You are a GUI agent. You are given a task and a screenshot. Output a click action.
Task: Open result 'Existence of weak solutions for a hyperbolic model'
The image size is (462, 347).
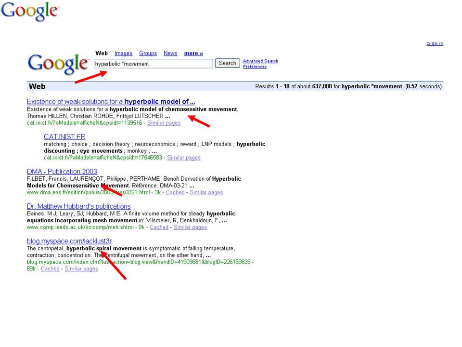click(111, 102)
